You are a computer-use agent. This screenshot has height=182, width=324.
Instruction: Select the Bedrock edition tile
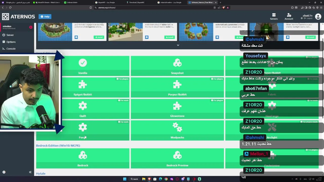[x=83, y=158]
